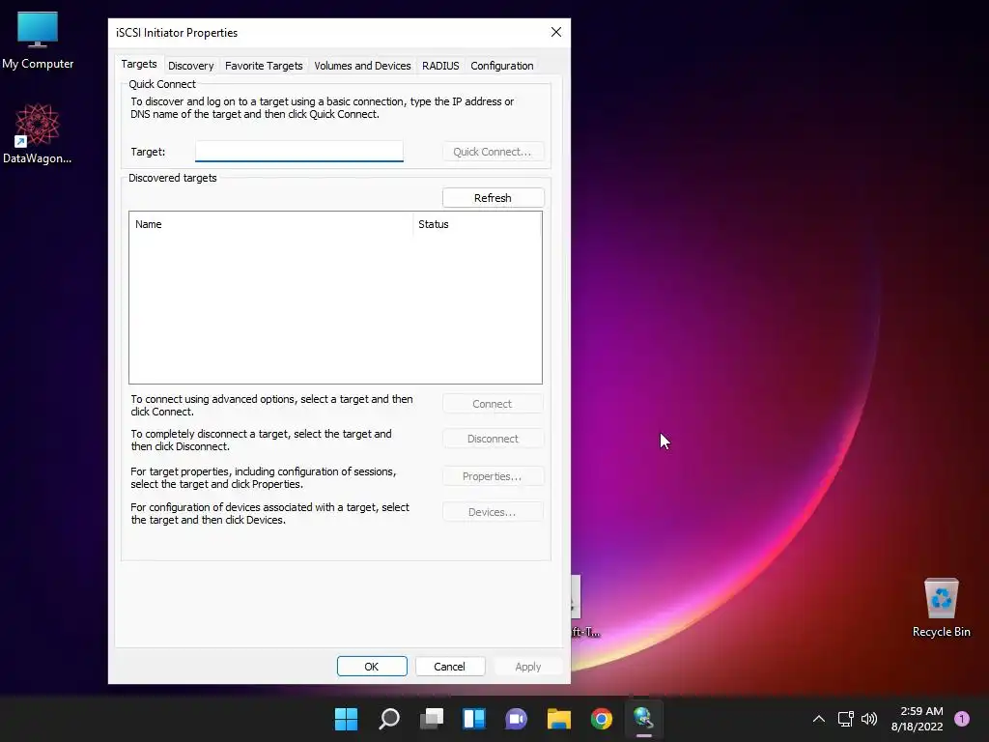The height and width of the screenshot is (742, 989).
Task: Open notification center badge
Action: 962,719
